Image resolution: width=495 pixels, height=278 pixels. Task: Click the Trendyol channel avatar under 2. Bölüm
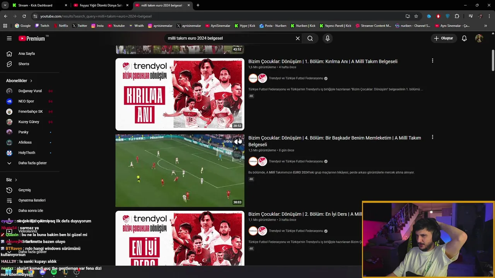(253, 231)
